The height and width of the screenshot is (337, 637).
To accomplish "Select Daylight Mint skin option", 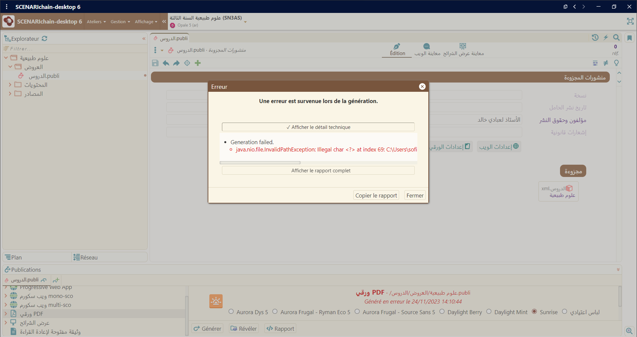I will (x=489, y=311).
